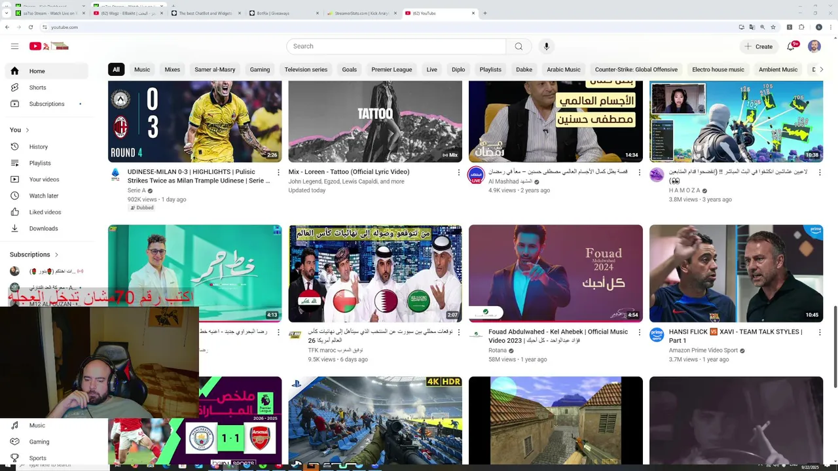Open Liked videos

coord(46,212)
